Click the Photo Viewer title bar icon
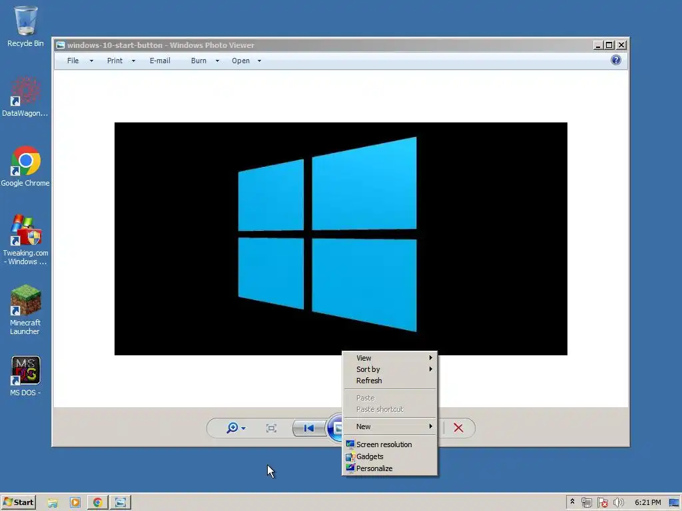This screenshot has width=682, height=511. click(61, 45)
